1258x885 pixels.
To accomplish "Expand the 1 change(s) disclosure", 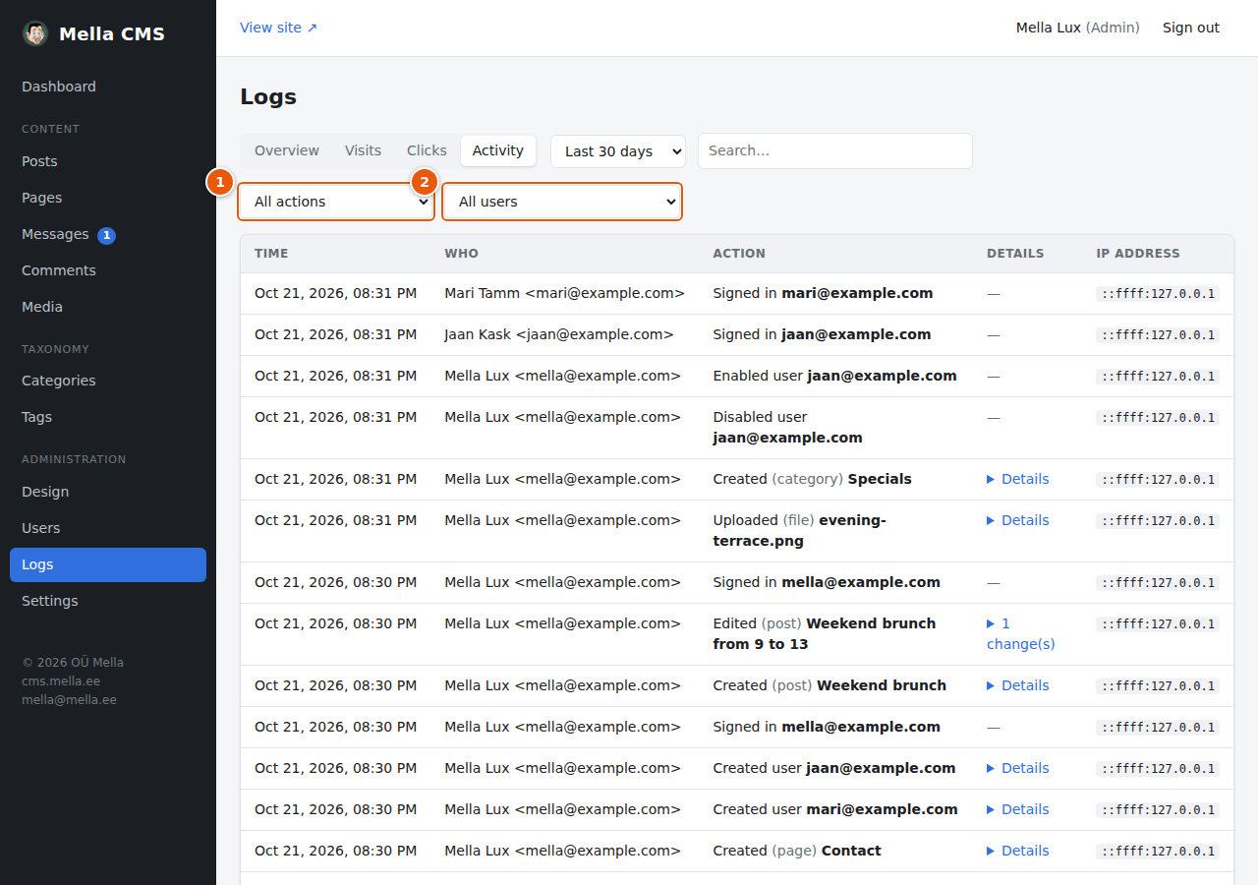I will click(x=1021, y=633).
